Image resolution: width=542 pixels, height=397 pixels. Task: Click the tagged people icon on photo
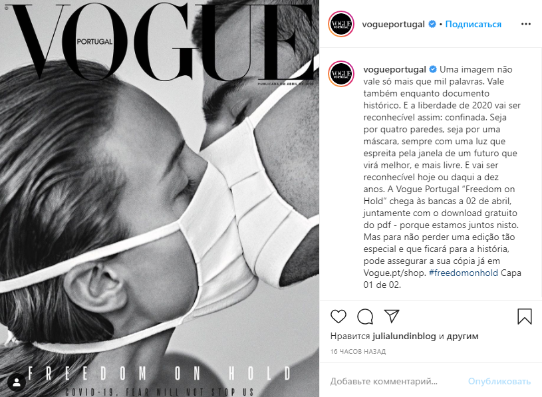point(17,382)
